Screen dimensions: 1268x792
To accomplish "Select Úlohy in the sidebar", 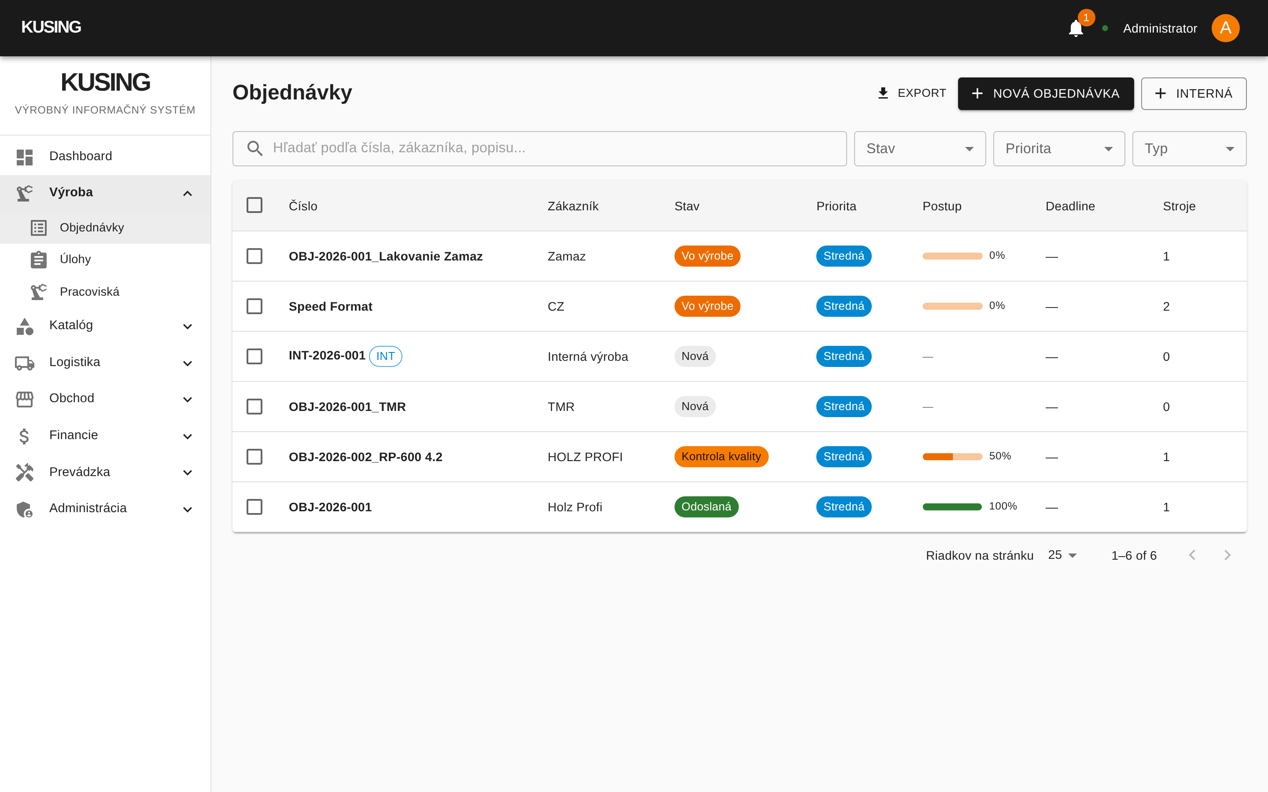I will pyautogui.click(x=105, y=259).
